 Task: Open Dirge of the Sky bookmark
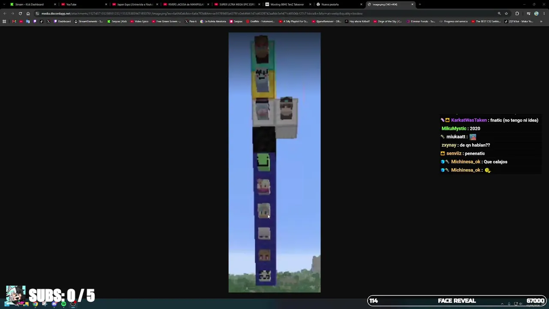pyautogui.click(x=388, y=21)
